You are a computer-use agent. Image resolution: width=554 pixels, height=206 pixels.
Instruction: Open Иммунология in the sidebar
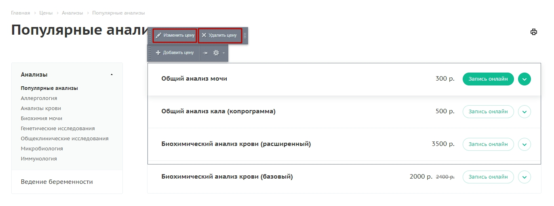(39, 159)
